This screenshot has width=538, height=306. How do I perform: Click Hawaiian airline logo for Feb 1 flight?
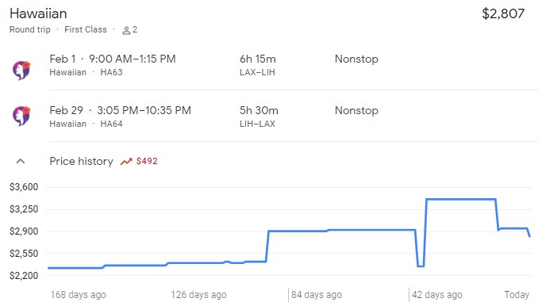tap(21, 71)
